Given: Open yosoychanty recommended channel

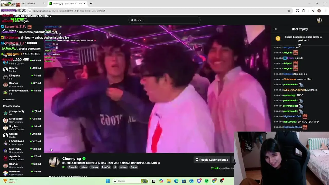Looking at the screenshot, I should tap(22, 113).
